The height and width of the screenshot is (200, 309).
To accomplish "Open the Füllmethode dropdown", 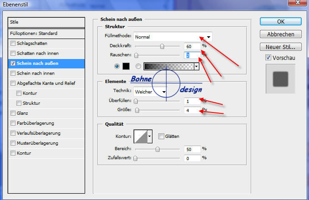I will [208, 37].
